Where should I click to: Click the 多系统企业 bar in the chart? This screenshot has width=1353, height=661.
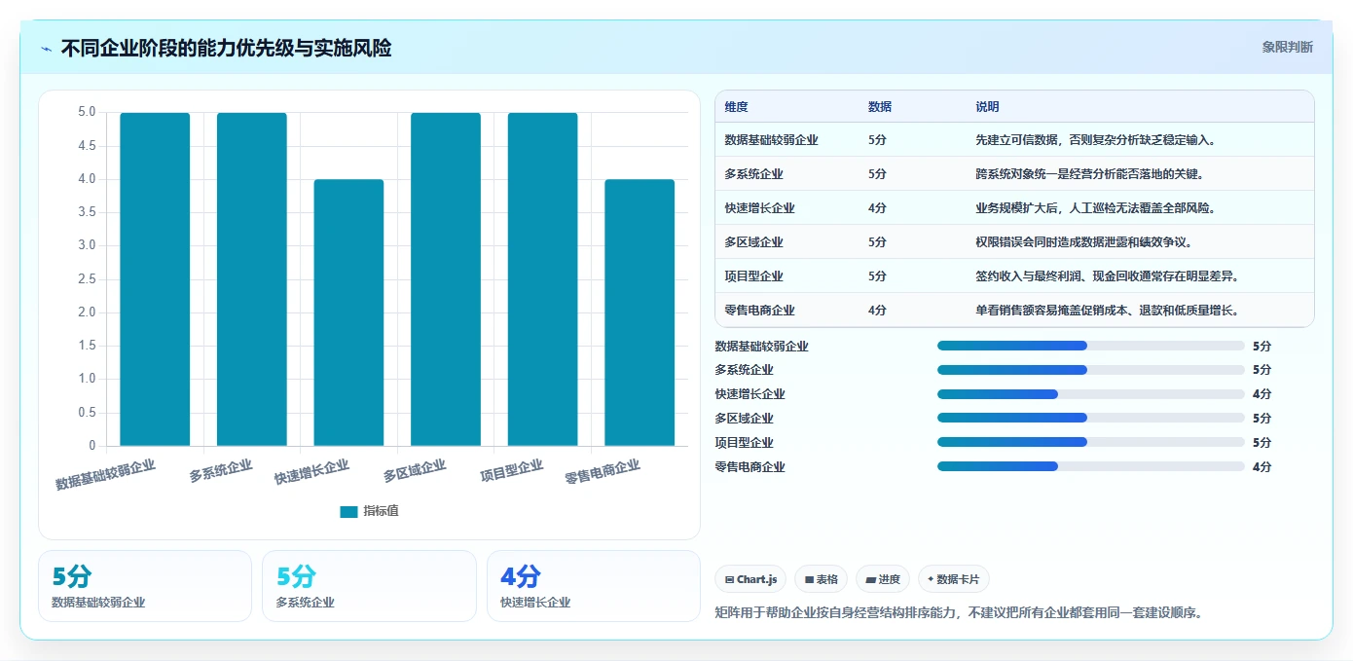[252, 279]
